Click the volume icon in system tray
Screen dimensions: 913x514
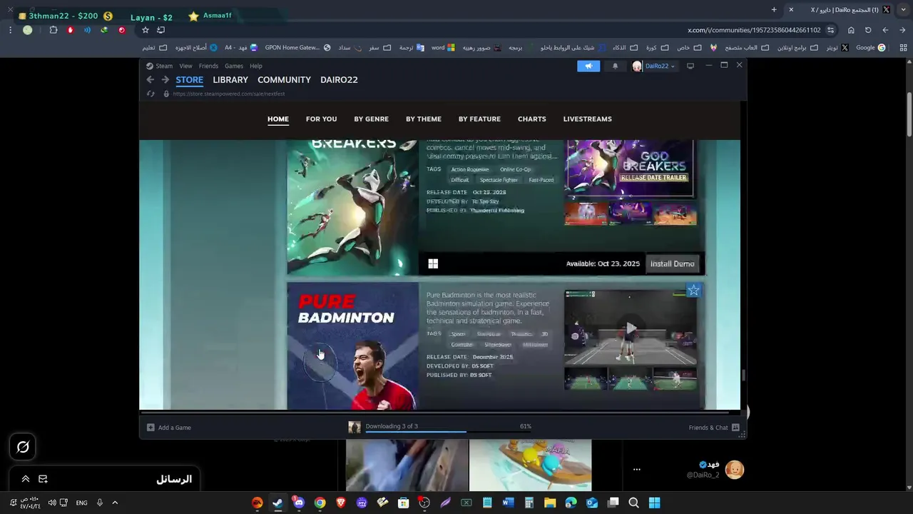pyautogui.click(x=52, y=503)
